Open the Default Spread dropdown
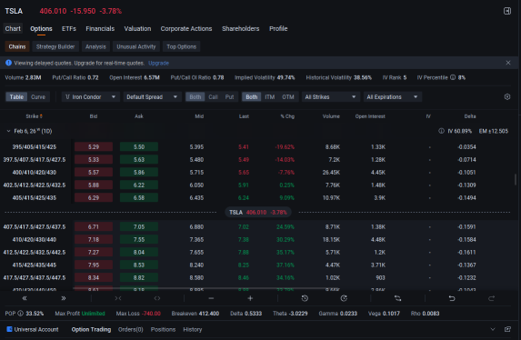The height and width of the screenshot is (340, 521). click(152, 96)
